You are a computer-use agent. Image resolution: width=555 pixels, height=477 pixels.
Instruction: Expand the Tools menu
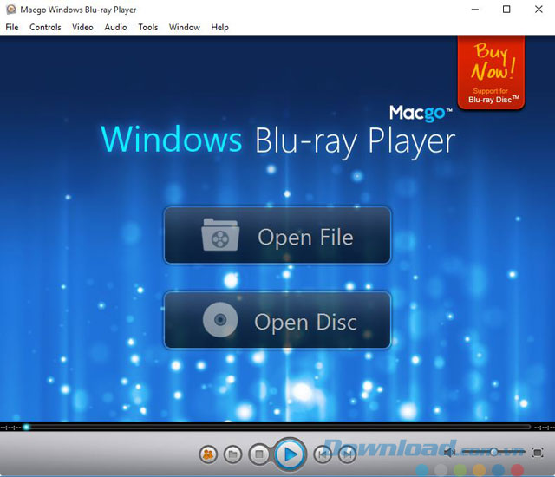tap(148, 27)
